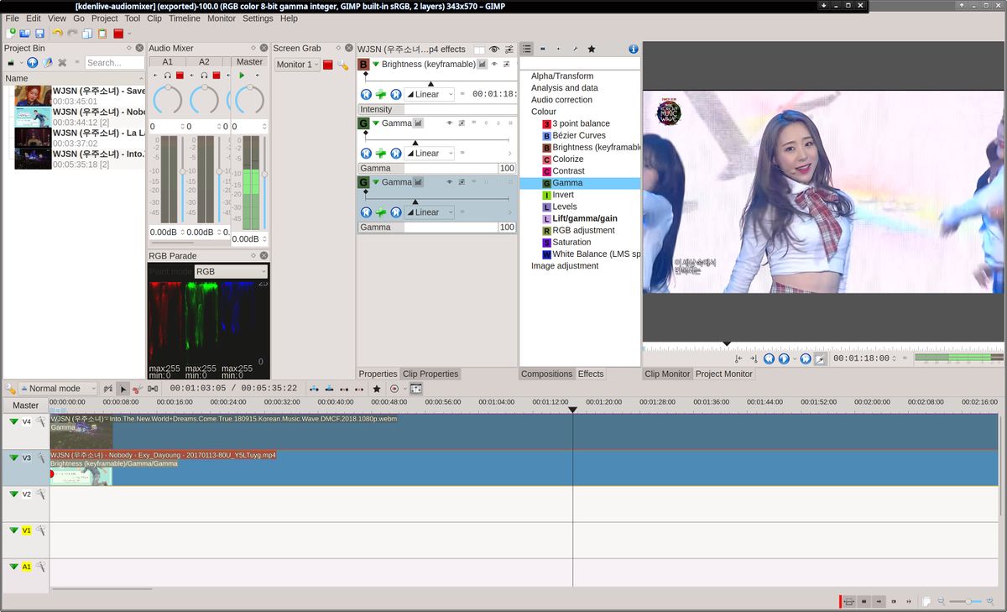The width and height of the screenshot is (1007, 612).
Task: Collapse the Brightness (keyframable) effect
Action: point(376,65)
